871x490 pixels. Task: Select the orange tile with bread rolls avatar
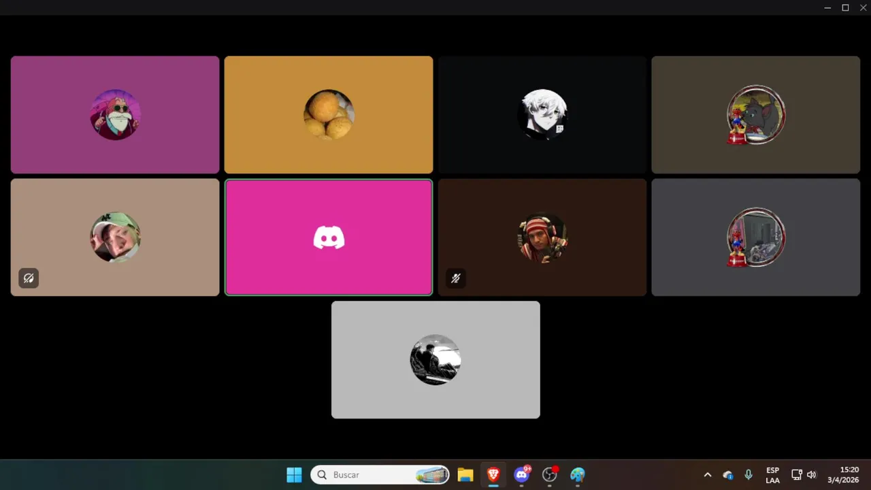[x=329, y=114]
